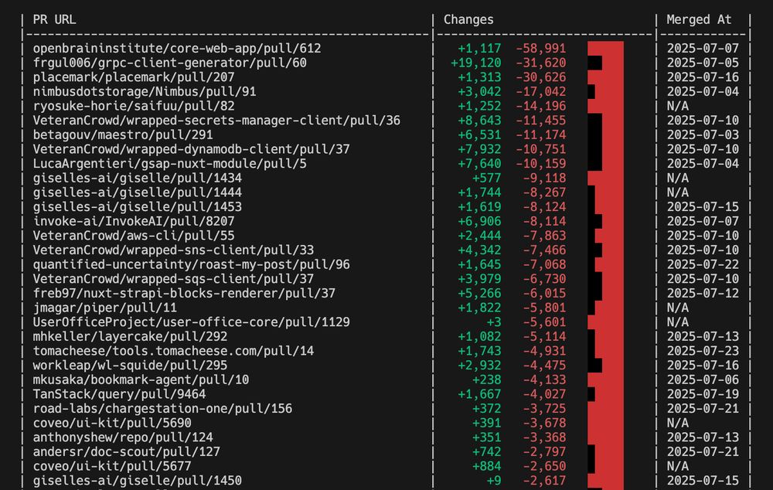773x490 pixels.
Task: Click the Changes column header
Action: 468,20
